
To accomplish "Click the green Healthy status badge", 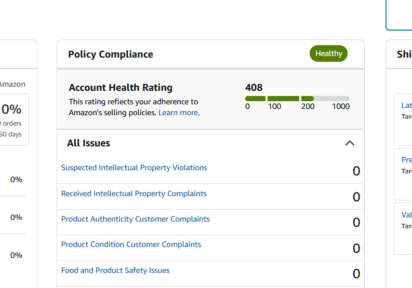I will [328, 53].
